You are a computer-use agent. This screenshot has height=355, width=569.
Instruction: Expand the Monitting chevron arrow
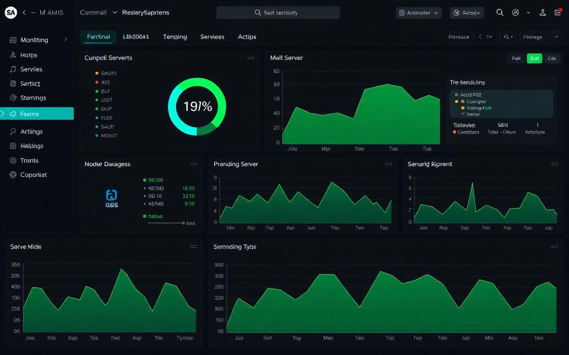[x=66, y=39]
